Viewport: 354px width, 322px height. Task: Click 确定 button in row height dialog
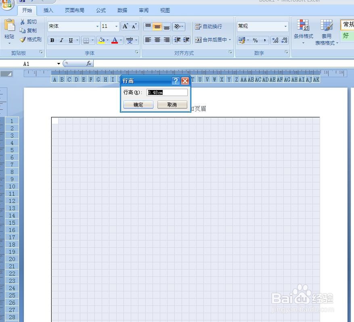(138, 105)
